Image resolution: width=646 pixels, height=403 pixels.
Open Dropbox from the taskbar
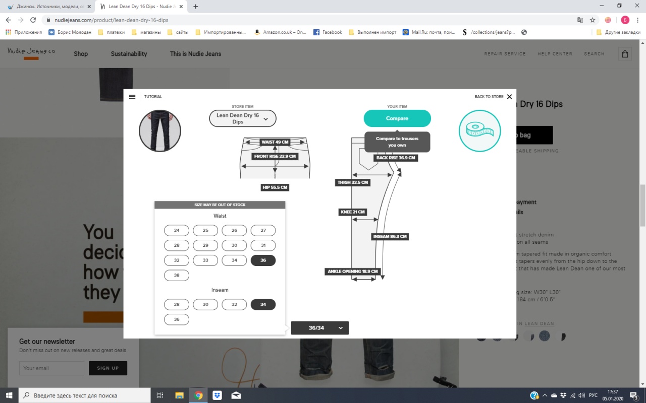pos(217,395)
